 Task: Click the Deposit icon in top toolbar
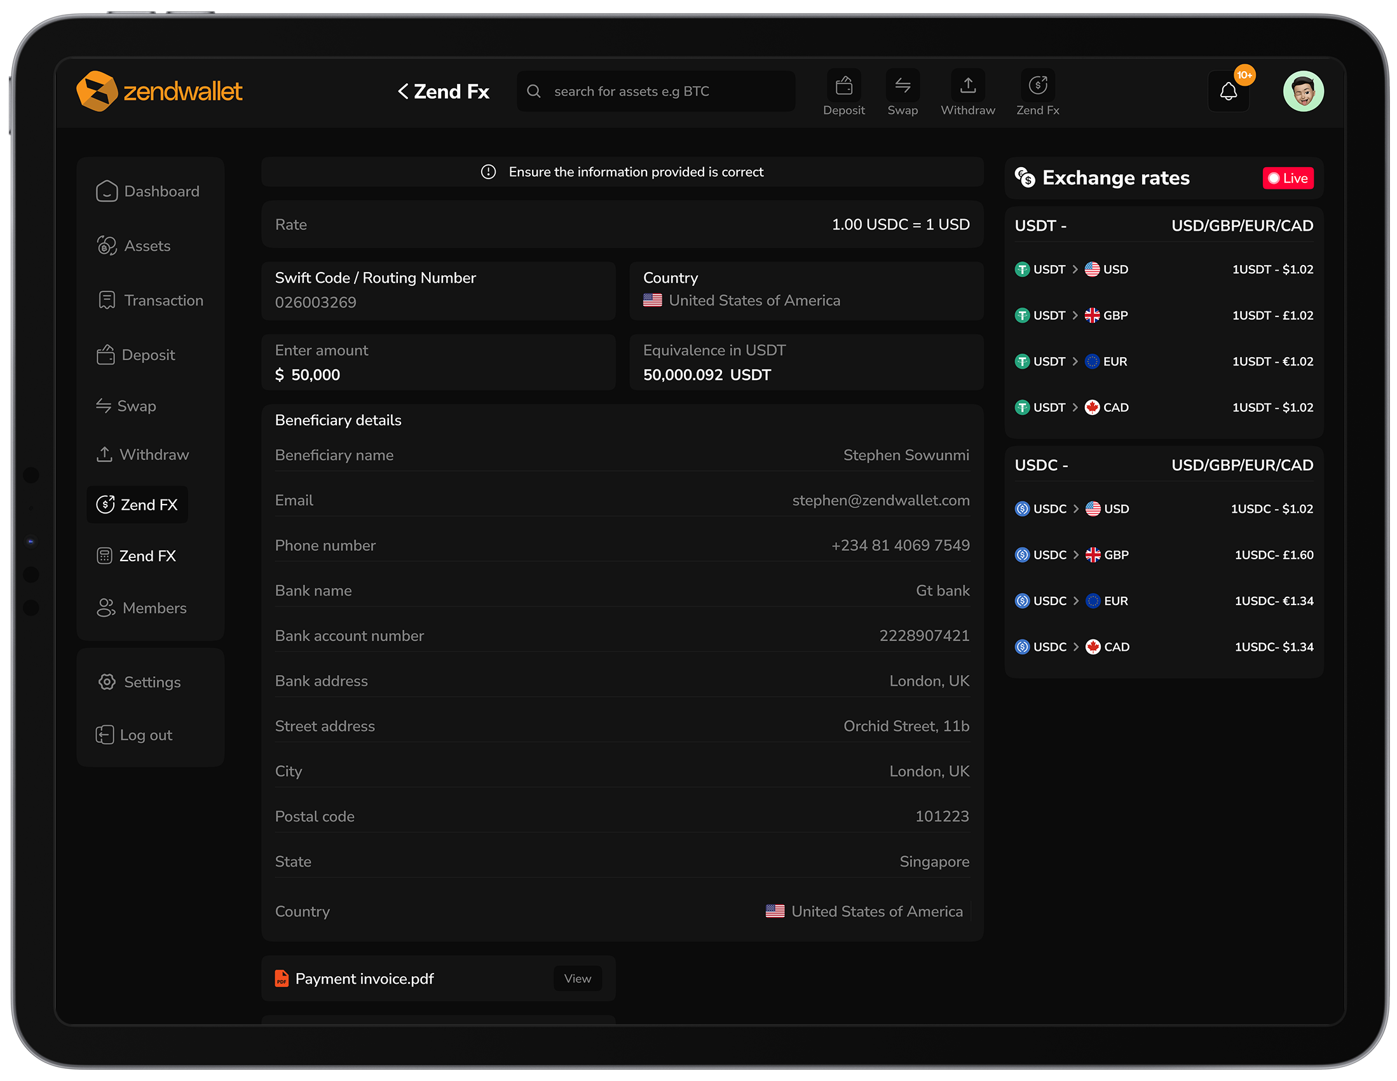point(843,86)
